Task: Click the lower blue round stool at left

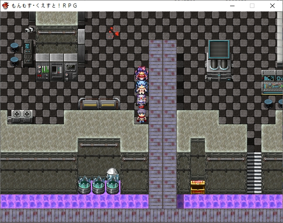Action: tap(15, 62)
